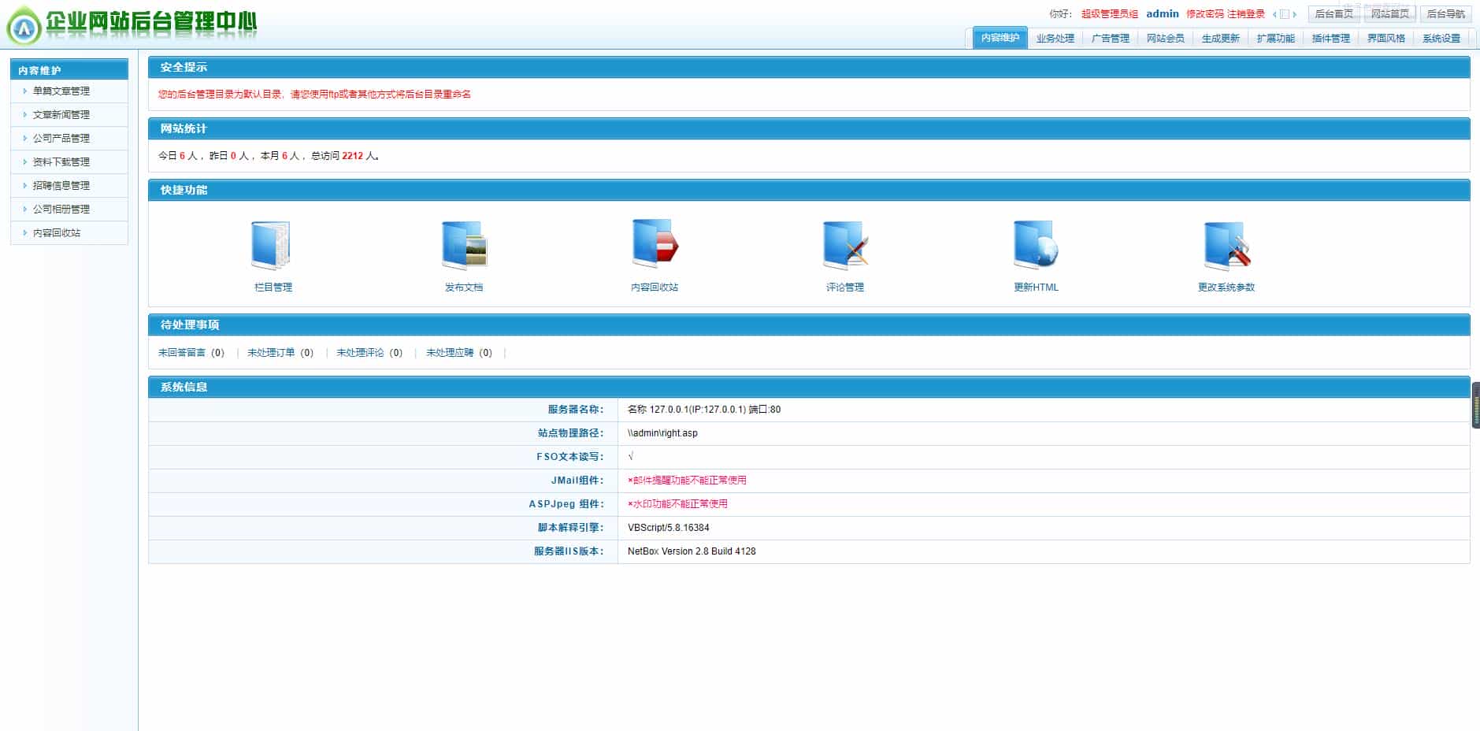Go to the 插件管理 tab
This screenshot has width=1480, height=731.
pyautogui.click(x=1331, y=38)
